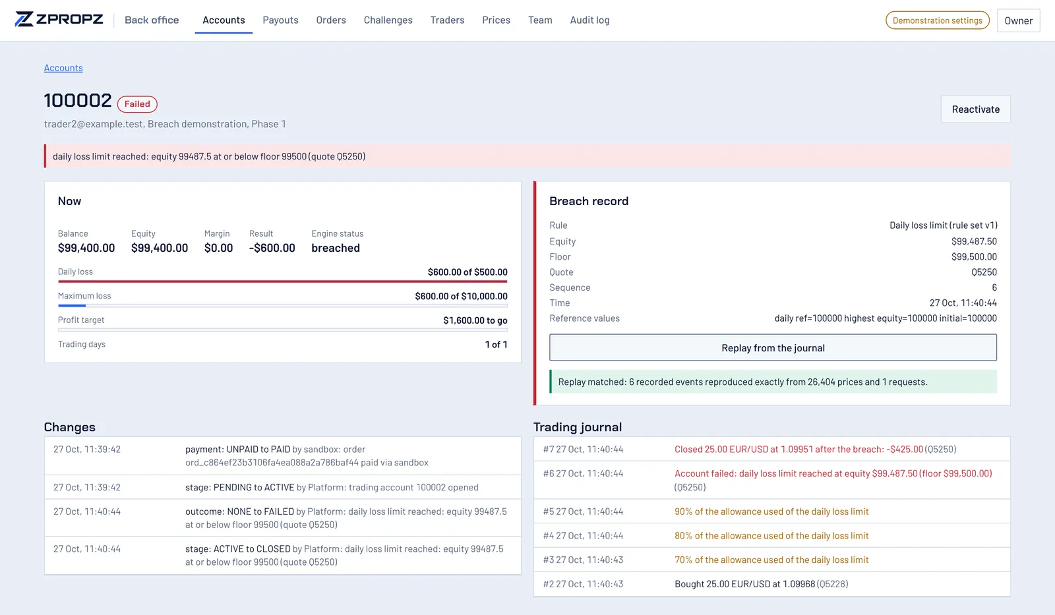The image size is (1055, 615).
Task: Click the Result value -$600.00
Action: coord(272,248)
